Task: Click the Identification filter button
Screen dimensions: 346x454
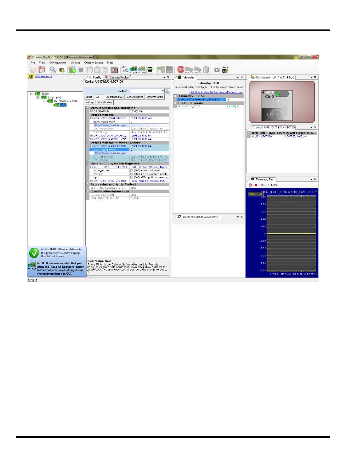Action: point(105,103)
